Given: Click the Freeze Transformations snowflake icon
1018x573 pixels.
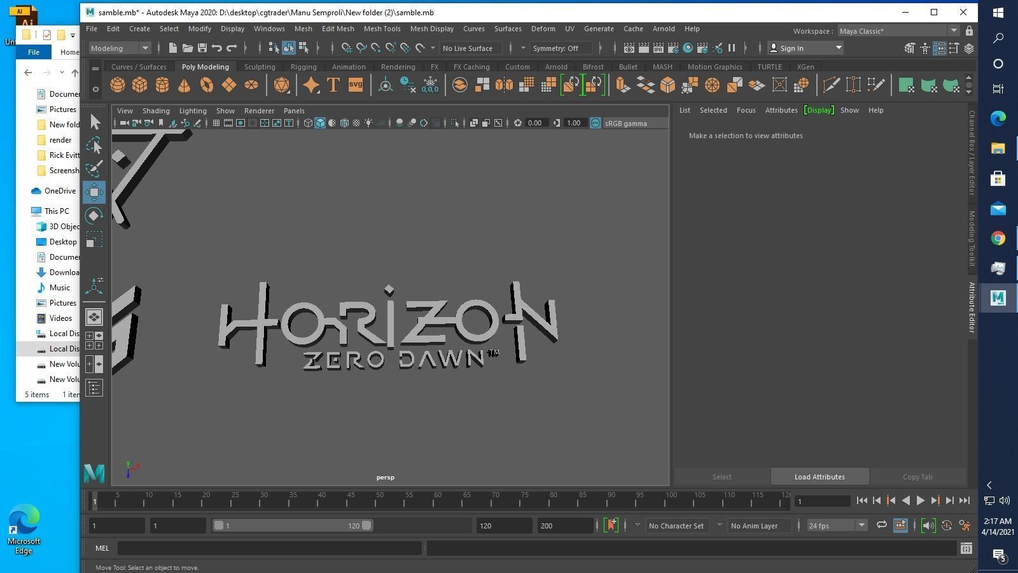Looking at the screenshot, I should pos(430,85).
